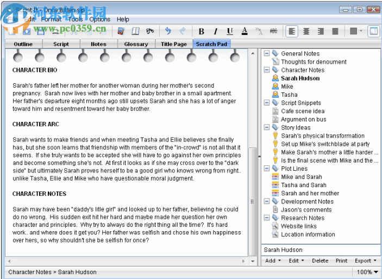This screenshot has height=279, width=382.
Task: Click the Argument on bus document icon
Action: pos(275,119)
